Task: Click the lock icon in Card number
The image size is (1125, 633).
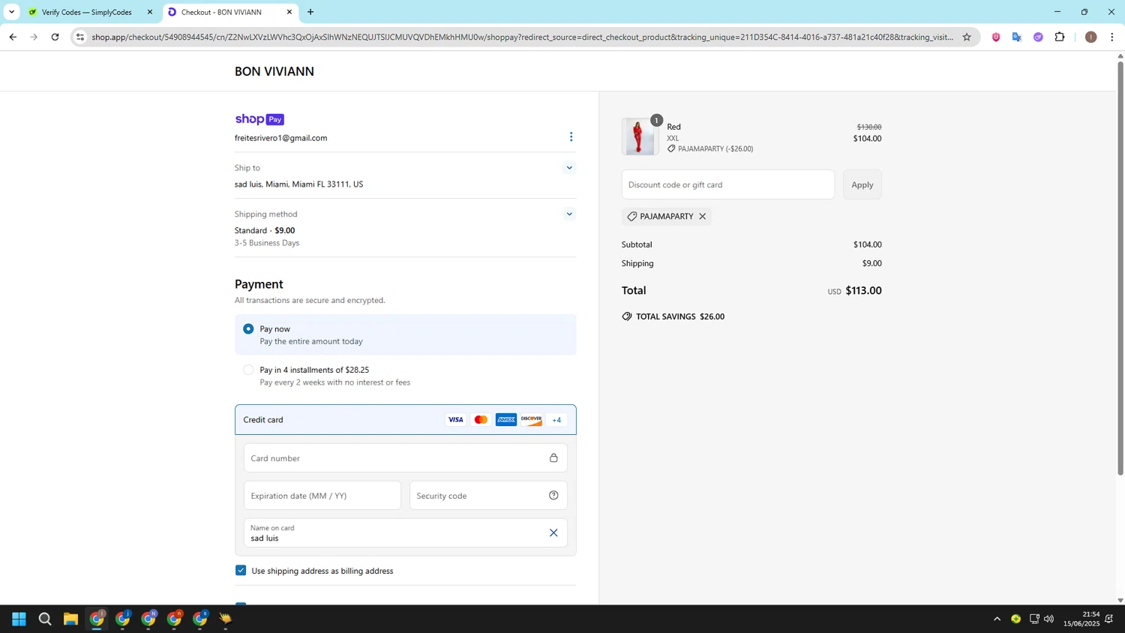Action: tap(553, 458)
